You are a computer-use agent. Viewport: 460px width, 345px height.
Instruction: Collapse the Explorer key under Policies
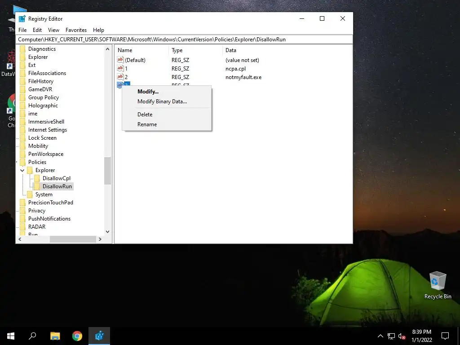tap(22, 170)
